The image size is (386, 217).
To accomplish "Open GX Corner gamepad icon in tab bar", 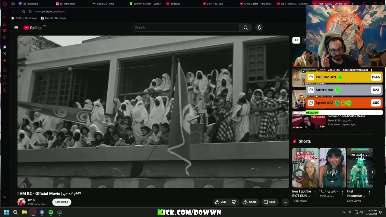I will [13, 4].
